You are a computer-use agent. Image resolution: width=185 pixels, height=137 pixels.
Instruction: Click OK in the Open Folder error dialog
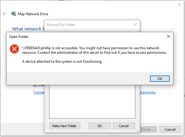point(160,78)
